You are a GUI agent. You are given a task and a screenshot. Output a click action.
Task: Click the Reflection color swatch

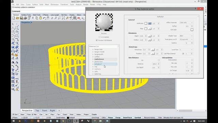tap(146, 24)
